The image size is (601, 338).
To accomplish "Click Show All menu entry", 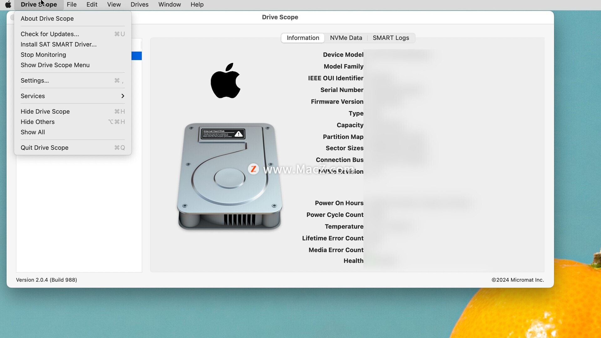I will coord(33,132).
